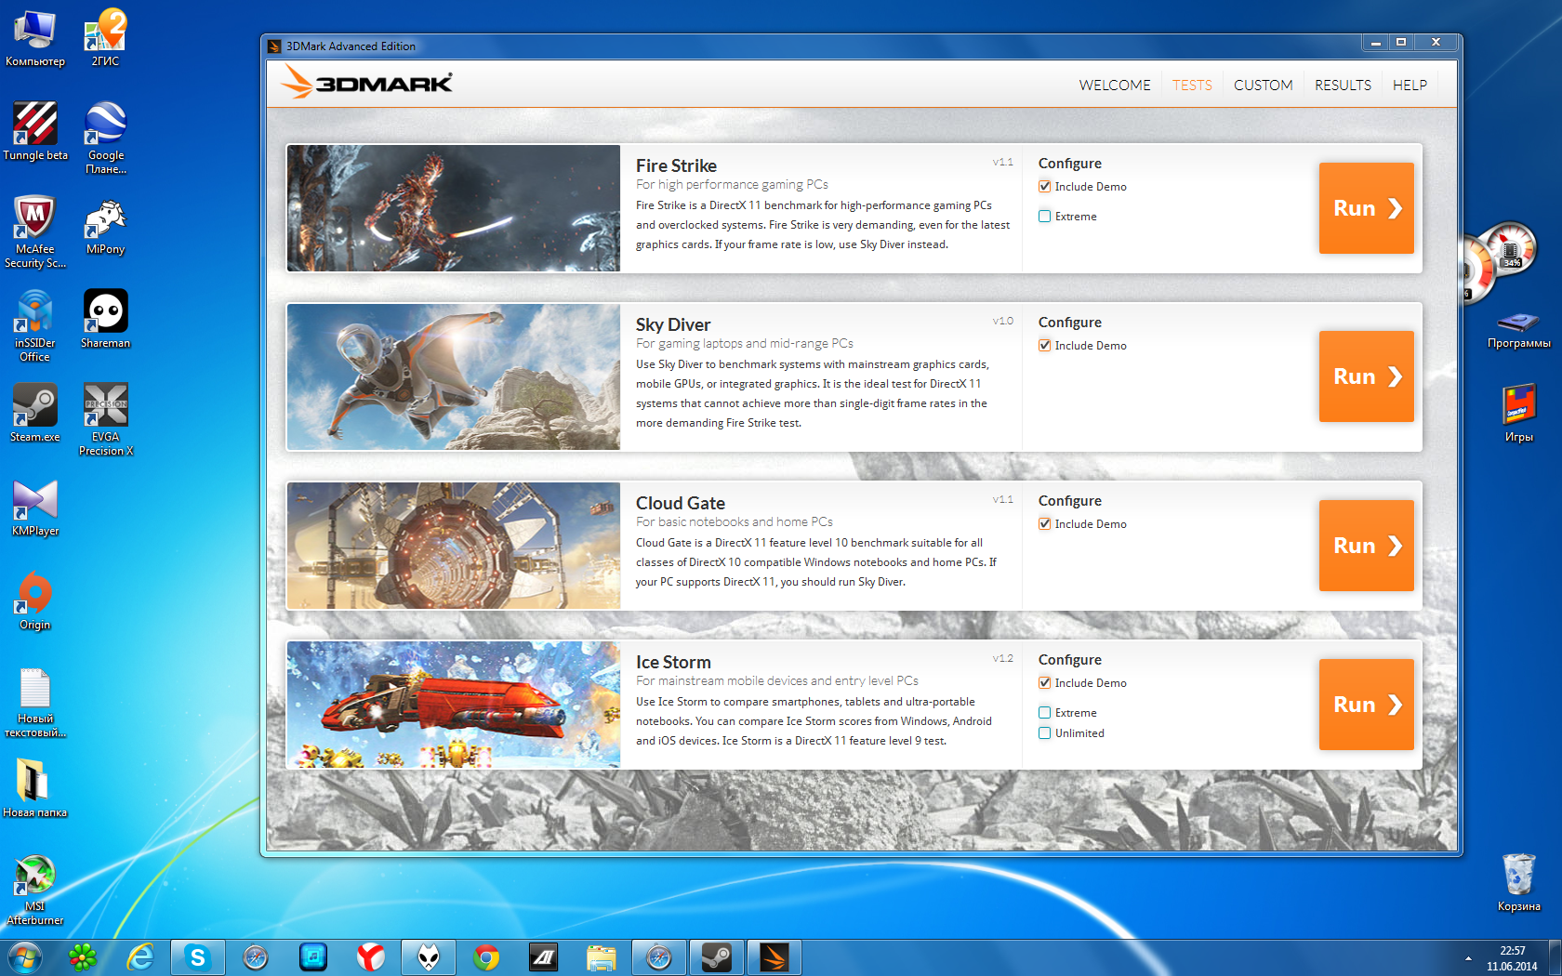Open the RESULTS tab
This screenshot has width=1562, height=976.
point(1343,86)
